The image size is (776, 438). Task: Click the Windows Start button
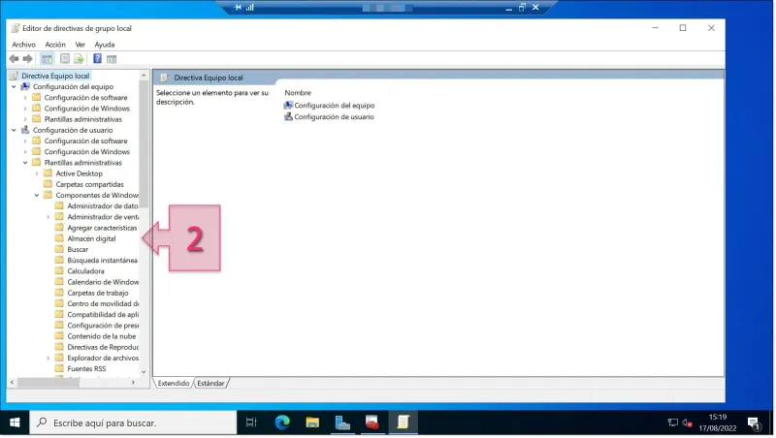(x=15, y=422)
